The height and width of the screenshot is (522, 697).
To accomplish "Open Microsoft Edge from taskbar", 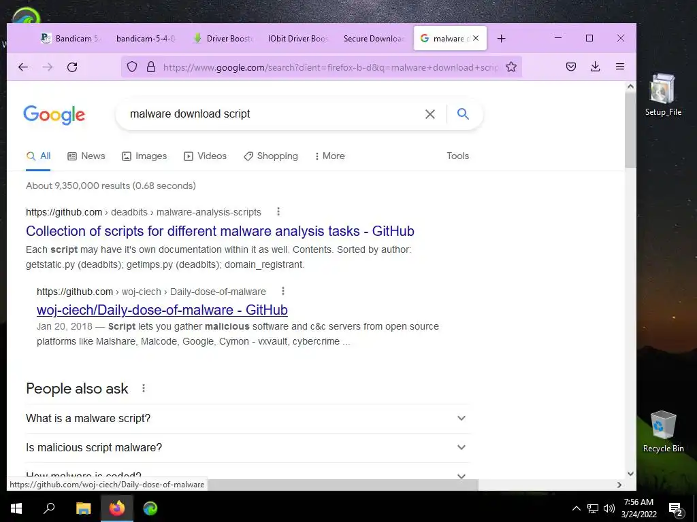I will tap(150, 508).
